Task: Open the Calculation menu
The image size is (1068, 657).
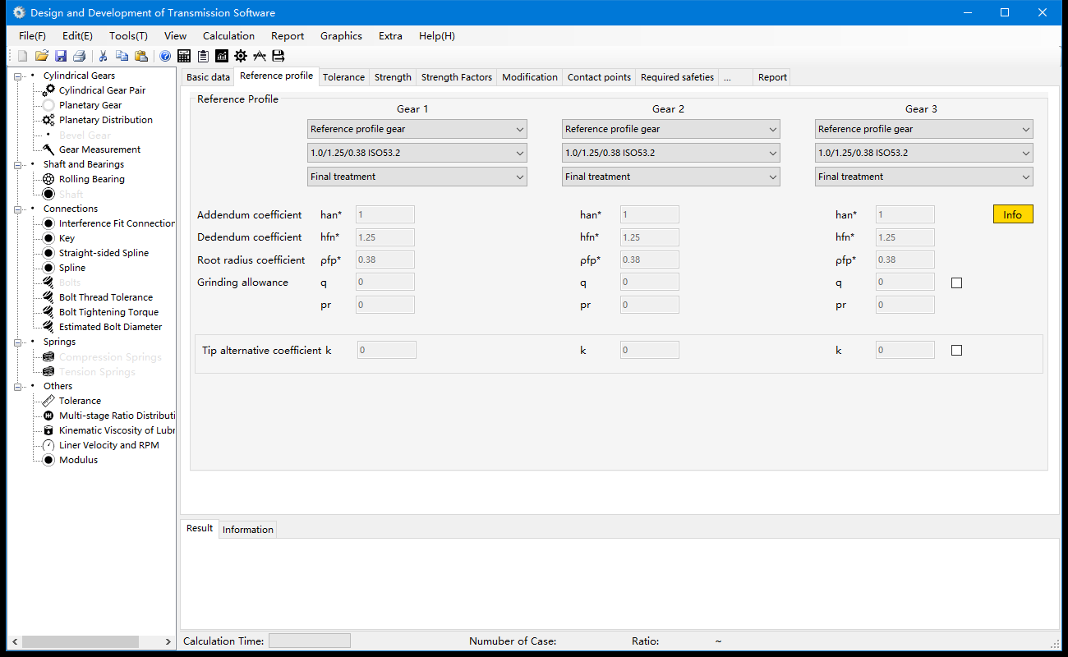Action: [x=228, y=36]
